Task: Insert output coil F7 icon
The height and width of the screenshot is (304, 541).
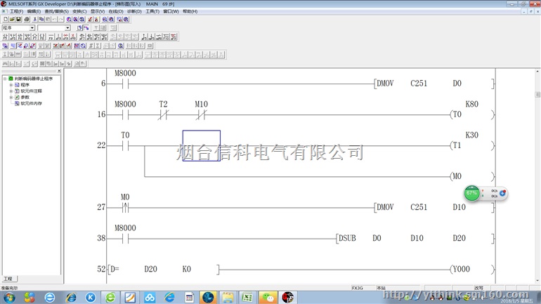Action: pyautogui.click(x=35, y=37)
